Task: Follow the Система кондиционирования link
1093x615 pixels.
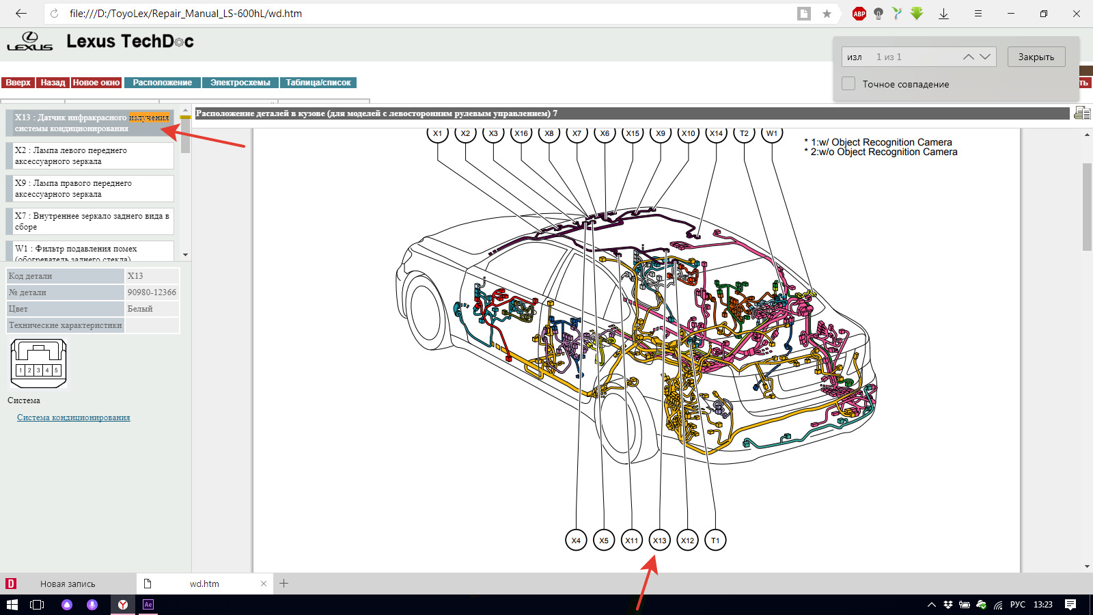Action: coord(73,418)
